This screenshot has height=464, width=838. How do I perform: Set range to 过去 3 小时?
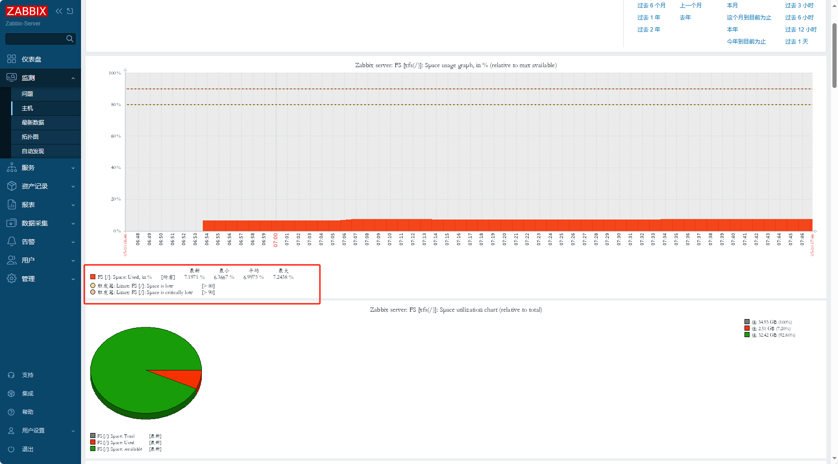(799, 6)
